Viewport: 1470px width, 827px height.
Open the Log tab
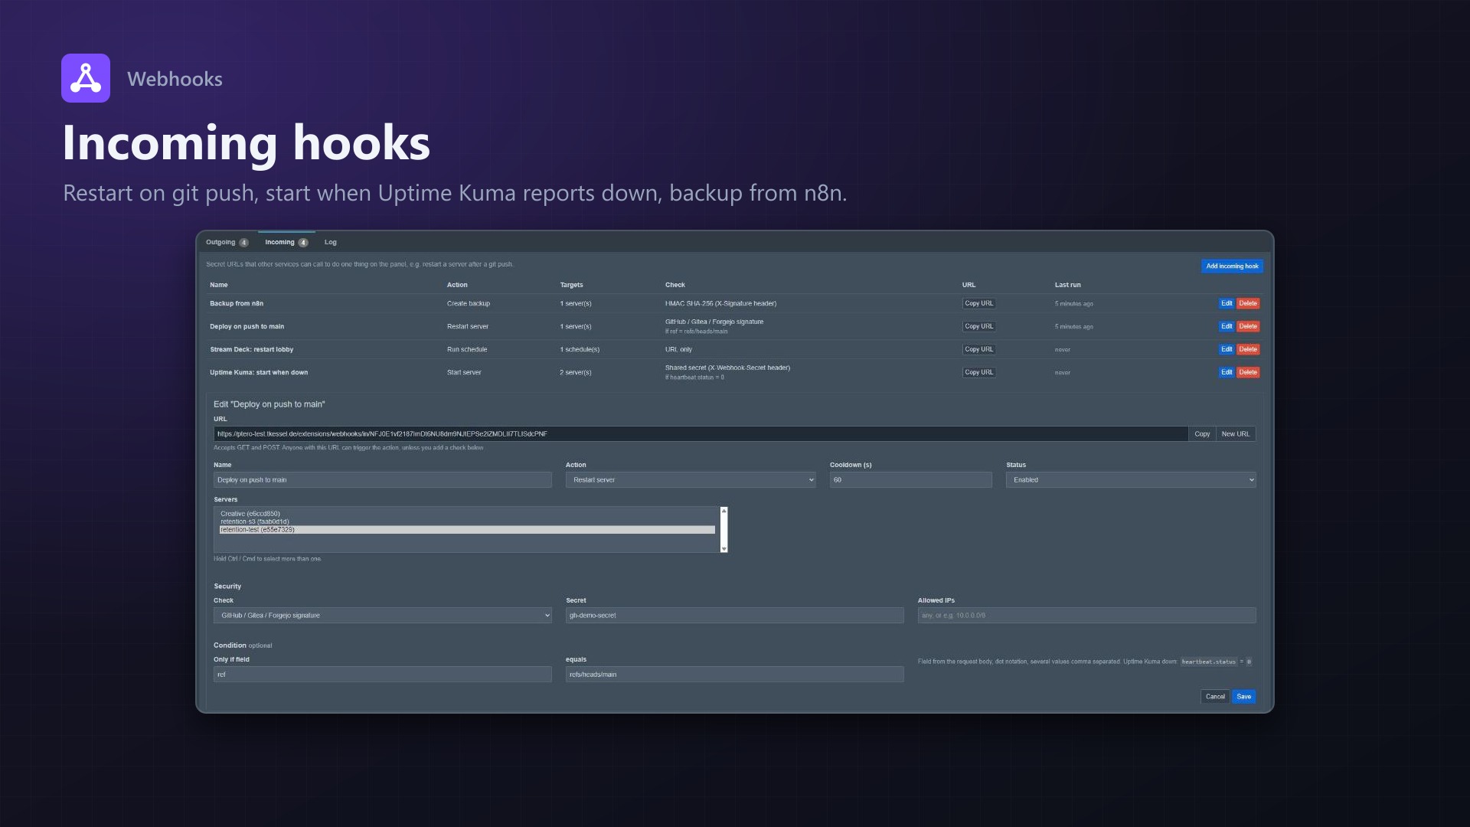[331, 242]
